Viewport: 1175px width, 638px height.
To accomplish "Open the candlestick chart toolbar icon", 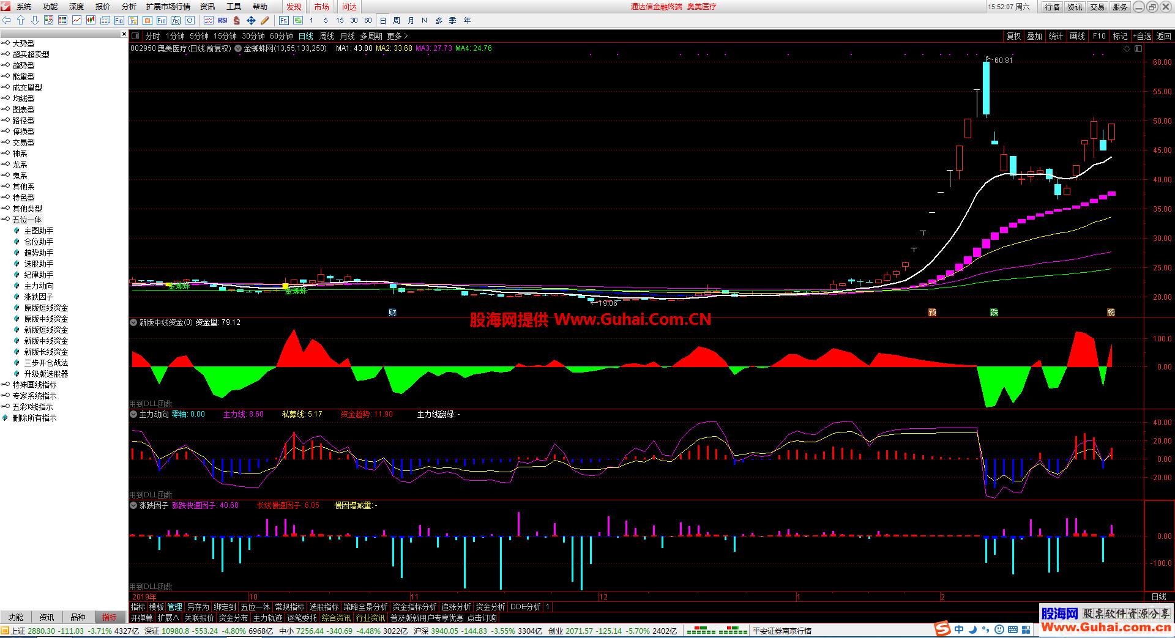I will 91,20.
